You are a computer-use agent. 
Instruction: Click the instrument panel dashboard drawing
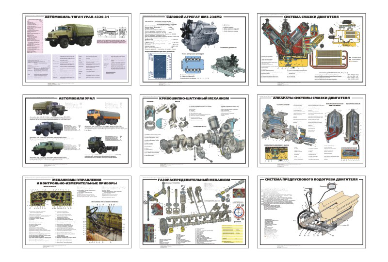(52, 199)
